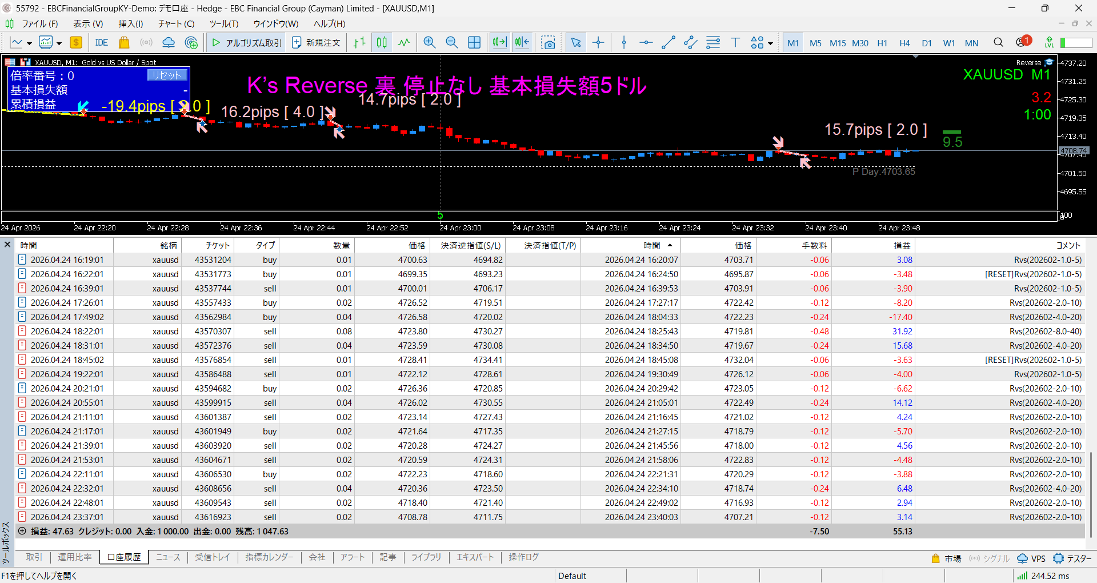Screen dimensions: 1097x583
Task: Sort history by the 損益 column header
Action: (x=902, y=245)
